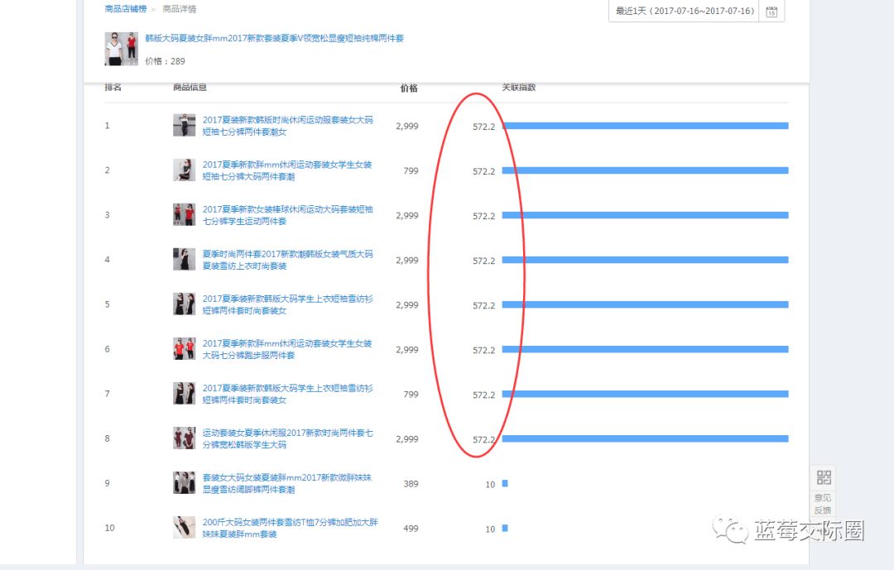
Task: Open the 意见反馈 feedback panel
Action: click(x=822, y=504)
